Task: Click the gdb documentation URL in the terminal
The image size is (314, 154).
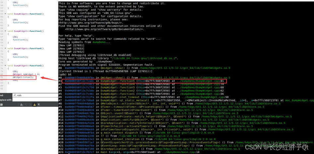Action: point(104,29)
